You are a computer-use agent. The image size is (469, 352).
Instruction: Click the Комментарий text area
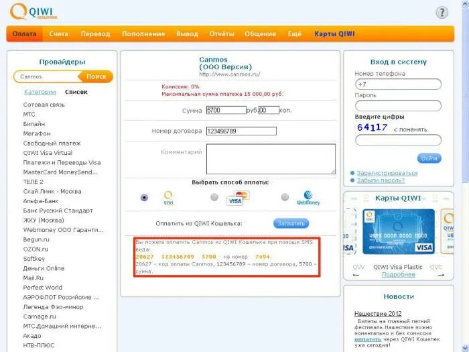pyautogui.click(x=271, y=159)
